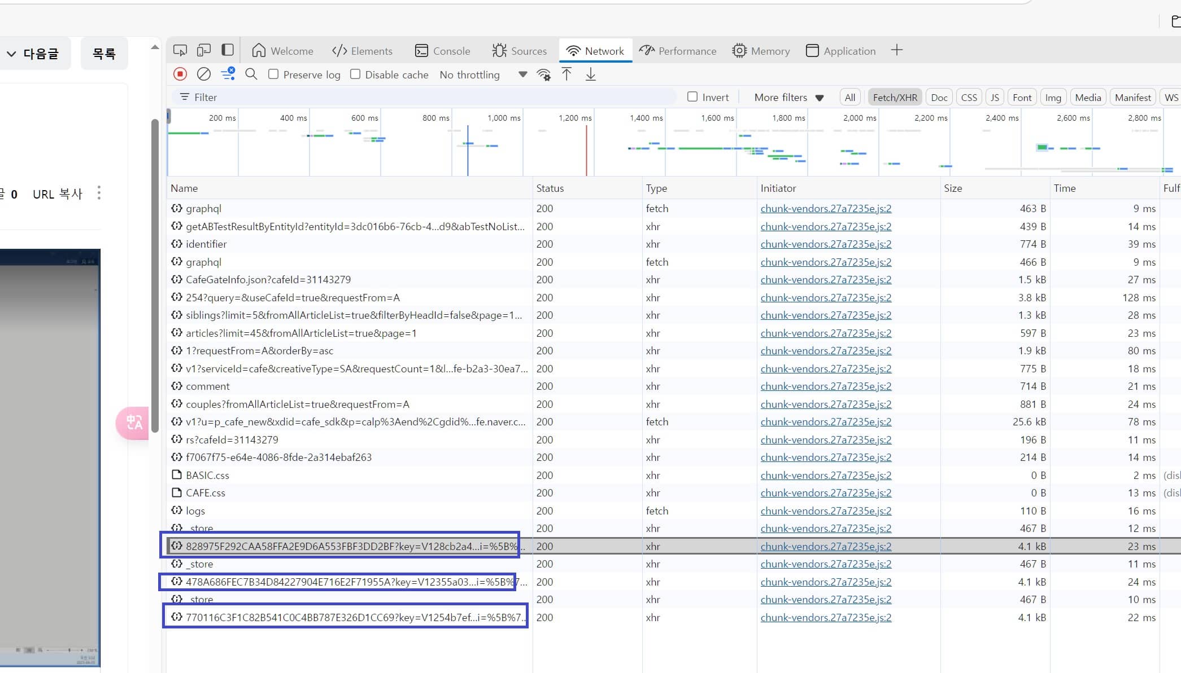Open the Sources tab

(519, 51)
